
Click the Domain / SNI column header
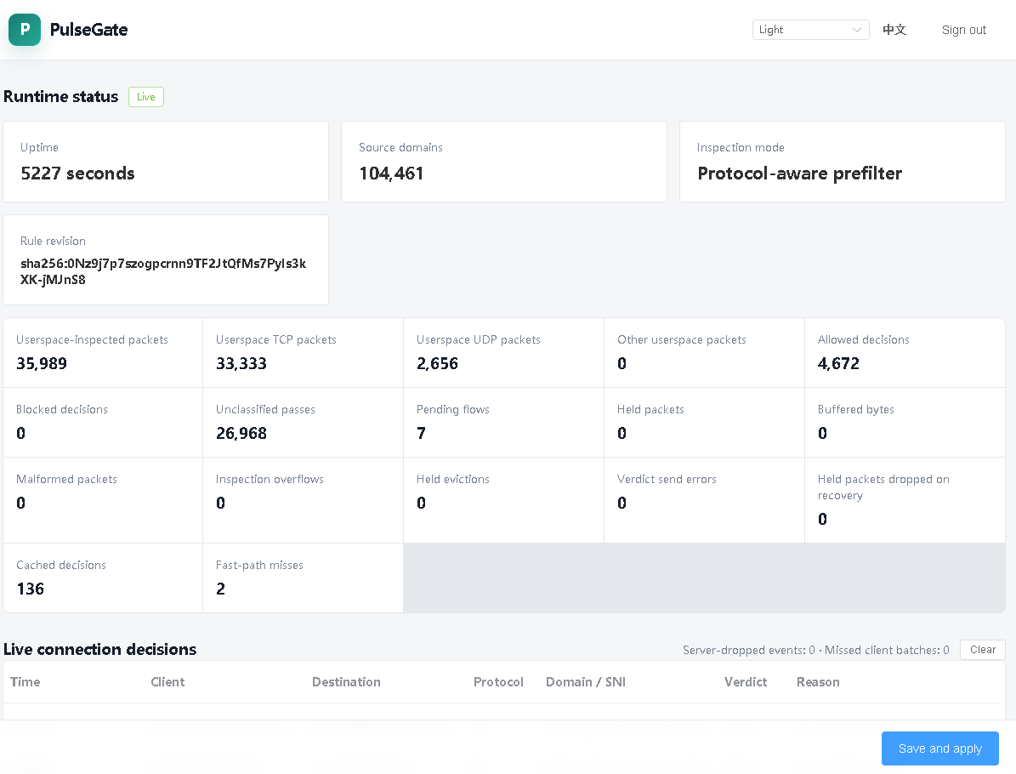(586, 682)
